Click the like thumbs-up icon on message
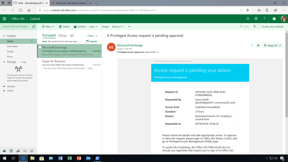Image resolution: width=288 pixels, height=162 pixels. pos(258,45)
